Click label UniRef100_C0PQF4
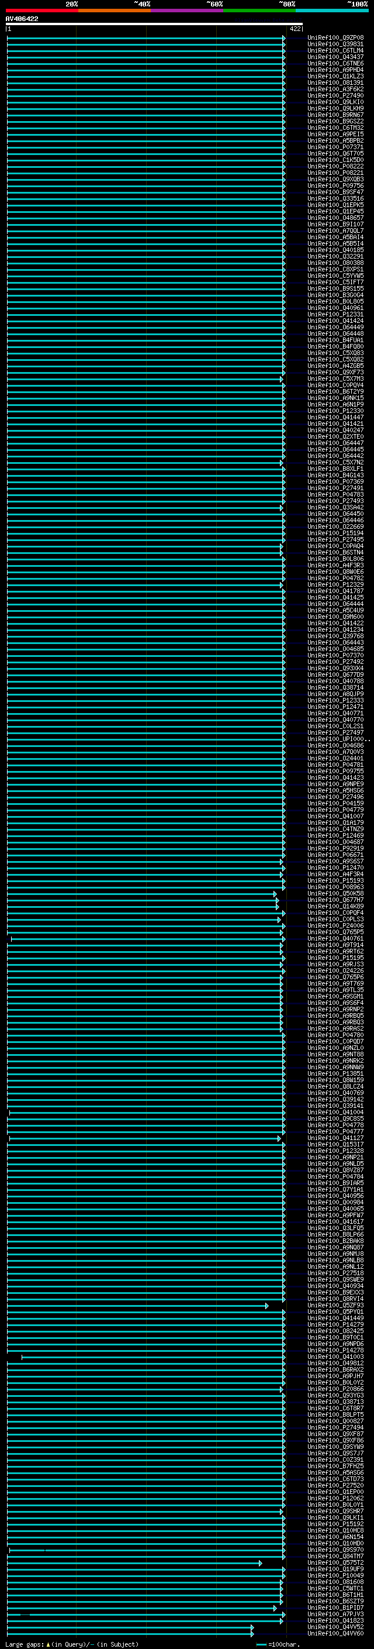The width and height of the screenshot is (374, 1649). pyautogui.click(x=335, y=913)
